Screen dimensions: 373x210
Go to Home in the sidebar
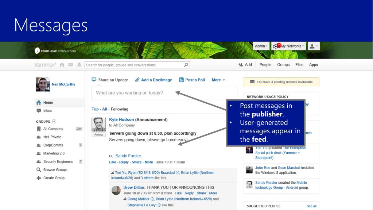[x=59, y=103]
